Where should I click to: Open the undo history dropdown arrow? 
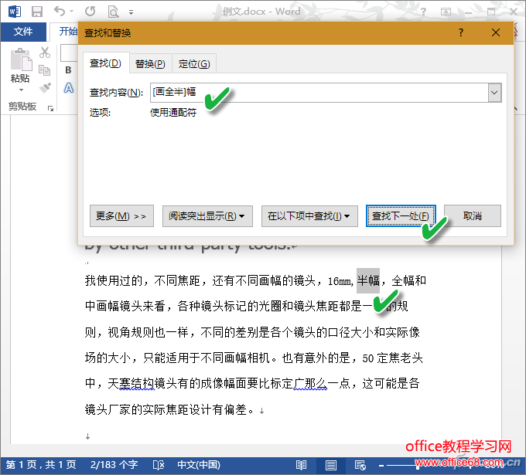point(71,12)
